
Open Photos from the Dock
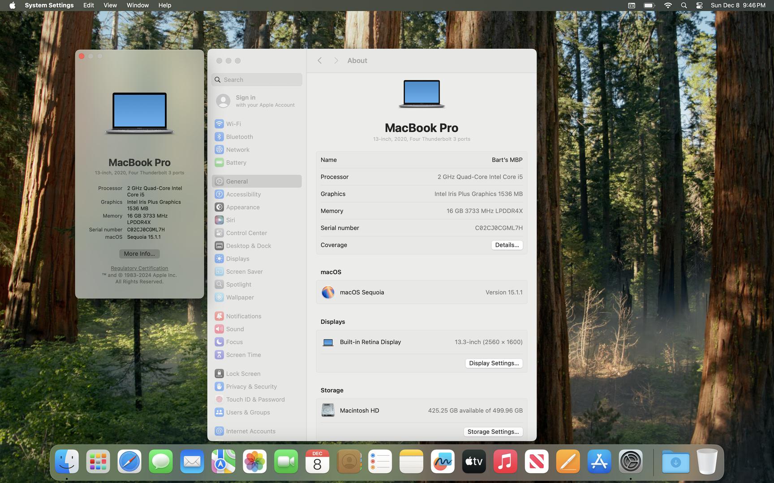pos(255,462)
